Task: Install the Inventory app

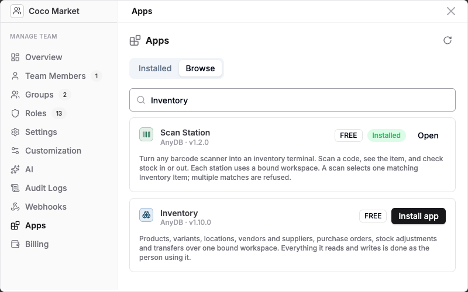Action: pyautogui.click(x=418, y=216)
